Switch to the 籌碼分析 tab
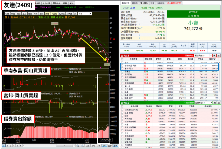The width and height of the screenshot is (222, 149). (x=126, y=3)
